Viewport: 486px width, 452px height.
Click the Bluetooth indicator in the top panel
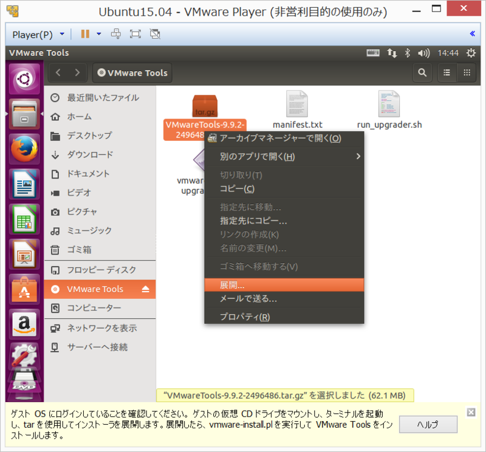pyautogui.click(x=409, y=53)
